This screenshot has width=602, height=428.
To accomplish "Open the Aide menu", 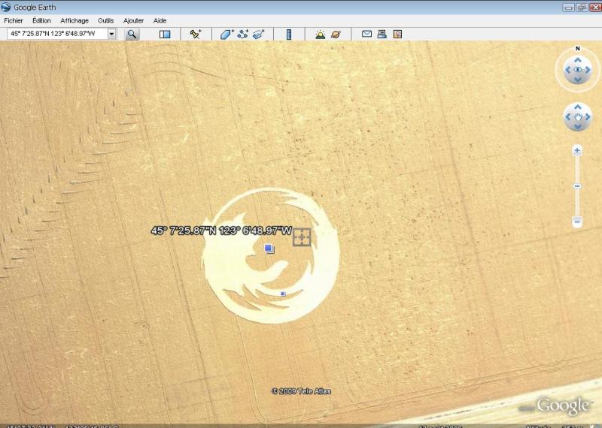I will tap(160, 21).
